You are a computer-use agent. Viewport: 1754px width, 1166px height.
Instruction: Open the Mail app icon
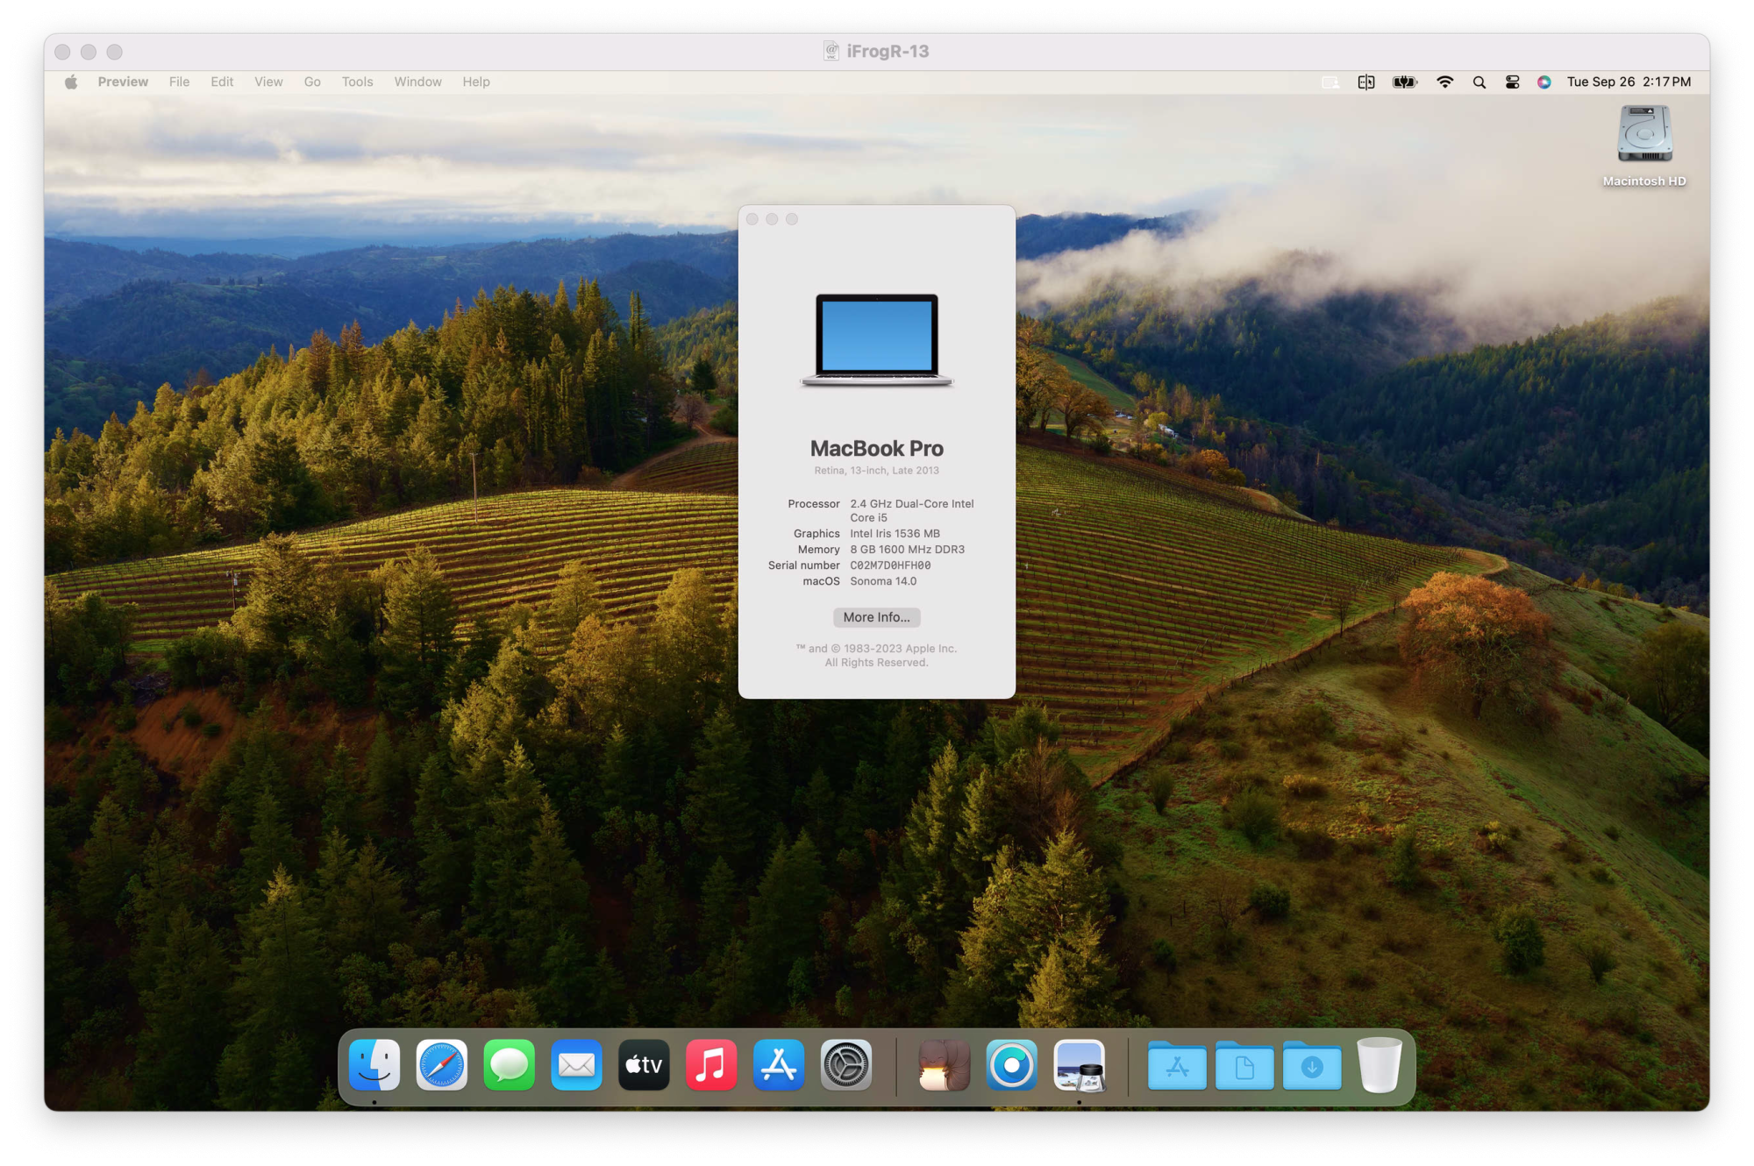click(x=576, y=1065)
